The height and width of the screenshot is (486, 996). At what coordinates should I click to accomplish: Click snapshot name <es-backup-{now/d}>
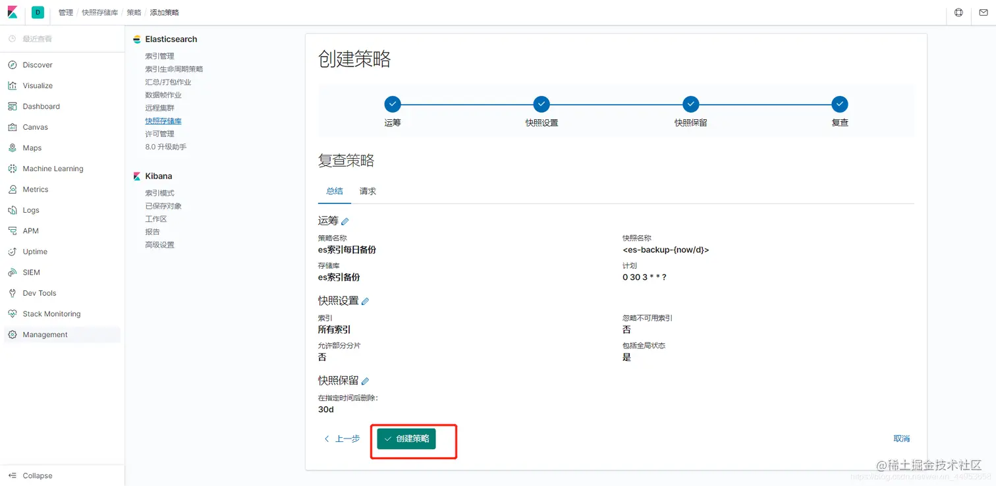point(666,250)
